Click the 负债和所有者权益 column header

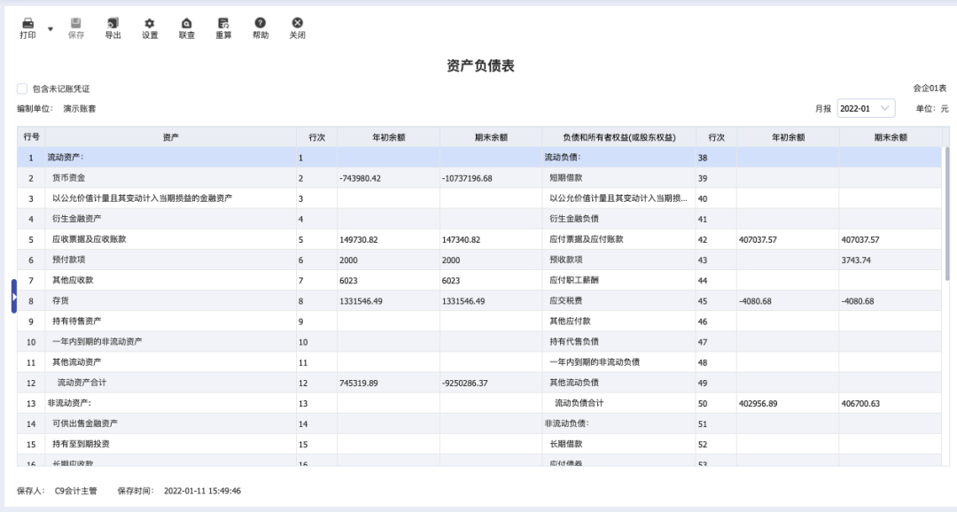pos(619,137)
